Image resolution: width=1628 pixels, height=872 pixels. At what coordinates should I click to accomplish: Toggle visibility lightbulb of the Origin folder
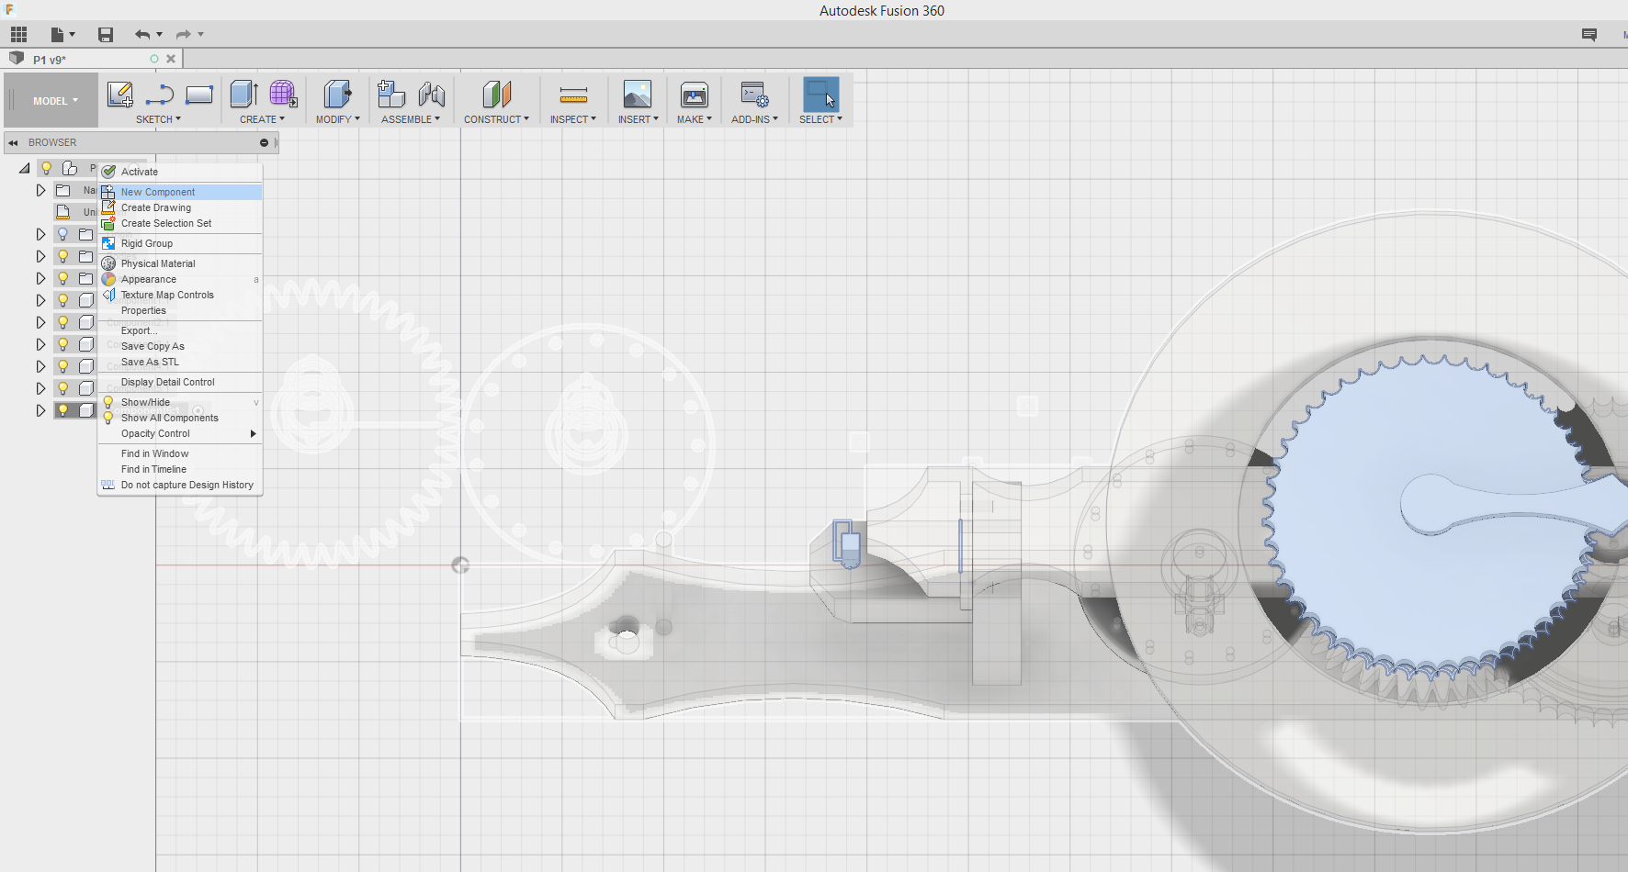62,234
